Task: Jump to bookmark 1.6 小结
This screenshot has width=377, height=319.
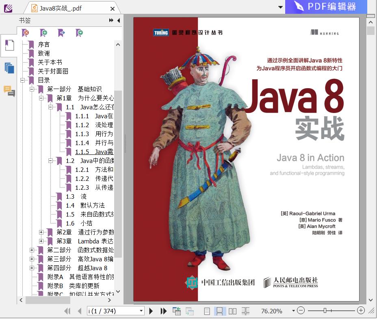Action: pos(79,223)
